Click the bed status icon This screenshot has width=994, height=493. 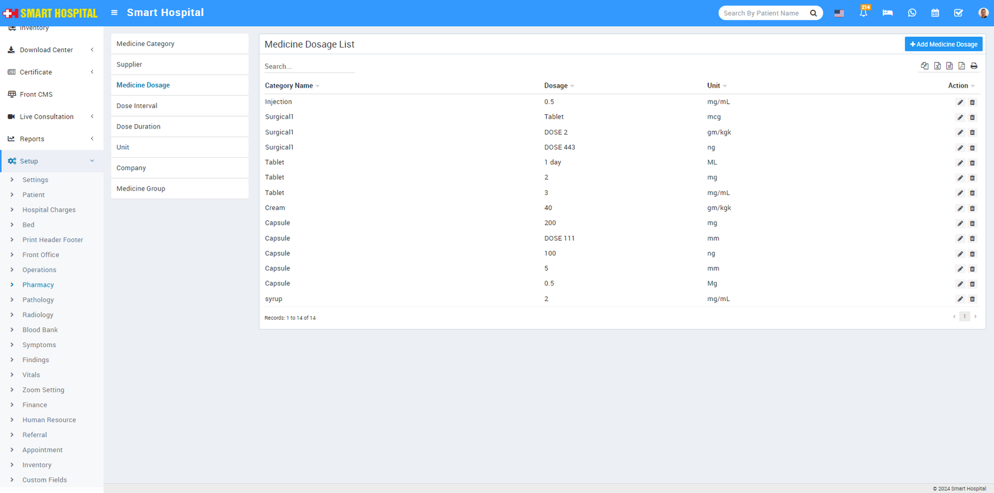[x=887, y=13]
